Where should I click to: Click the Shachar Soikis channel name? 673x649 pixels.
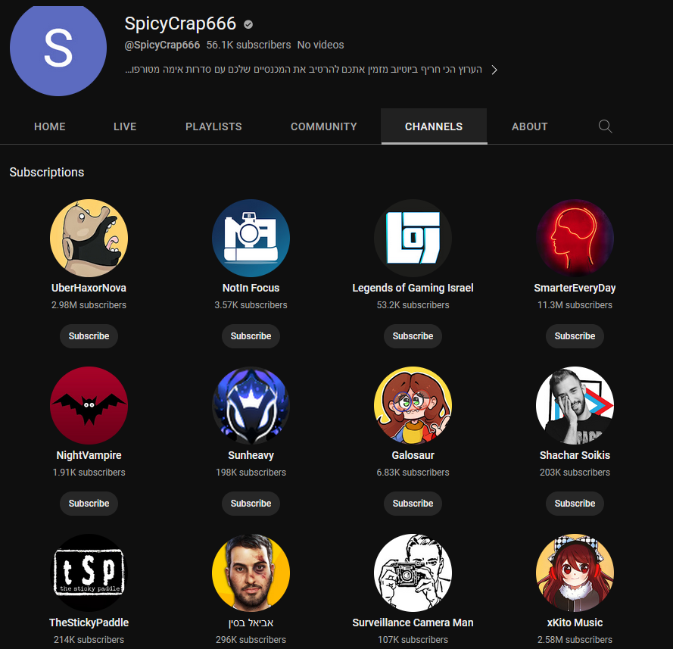coord(575,455)
